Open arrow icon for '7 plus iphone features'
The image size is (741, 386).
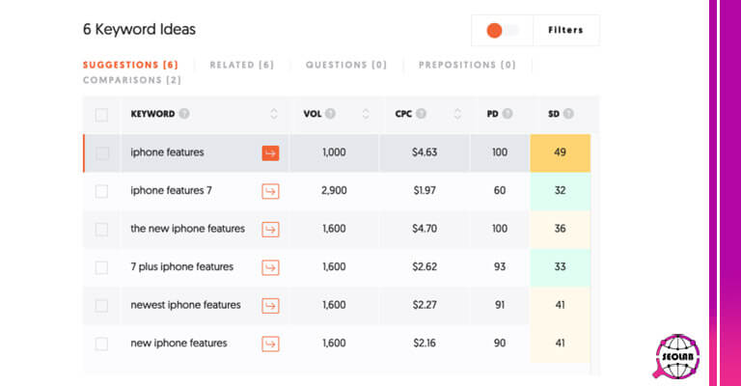coord(270,267)
